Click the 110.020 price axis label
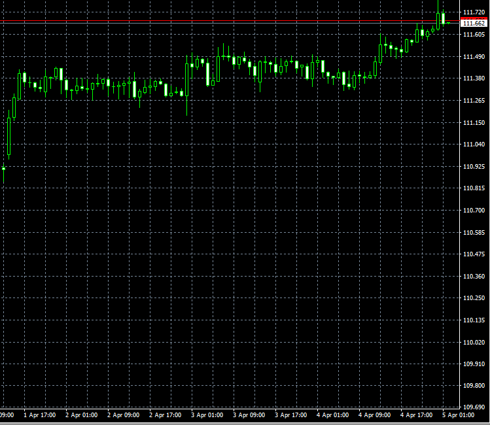 474,343
